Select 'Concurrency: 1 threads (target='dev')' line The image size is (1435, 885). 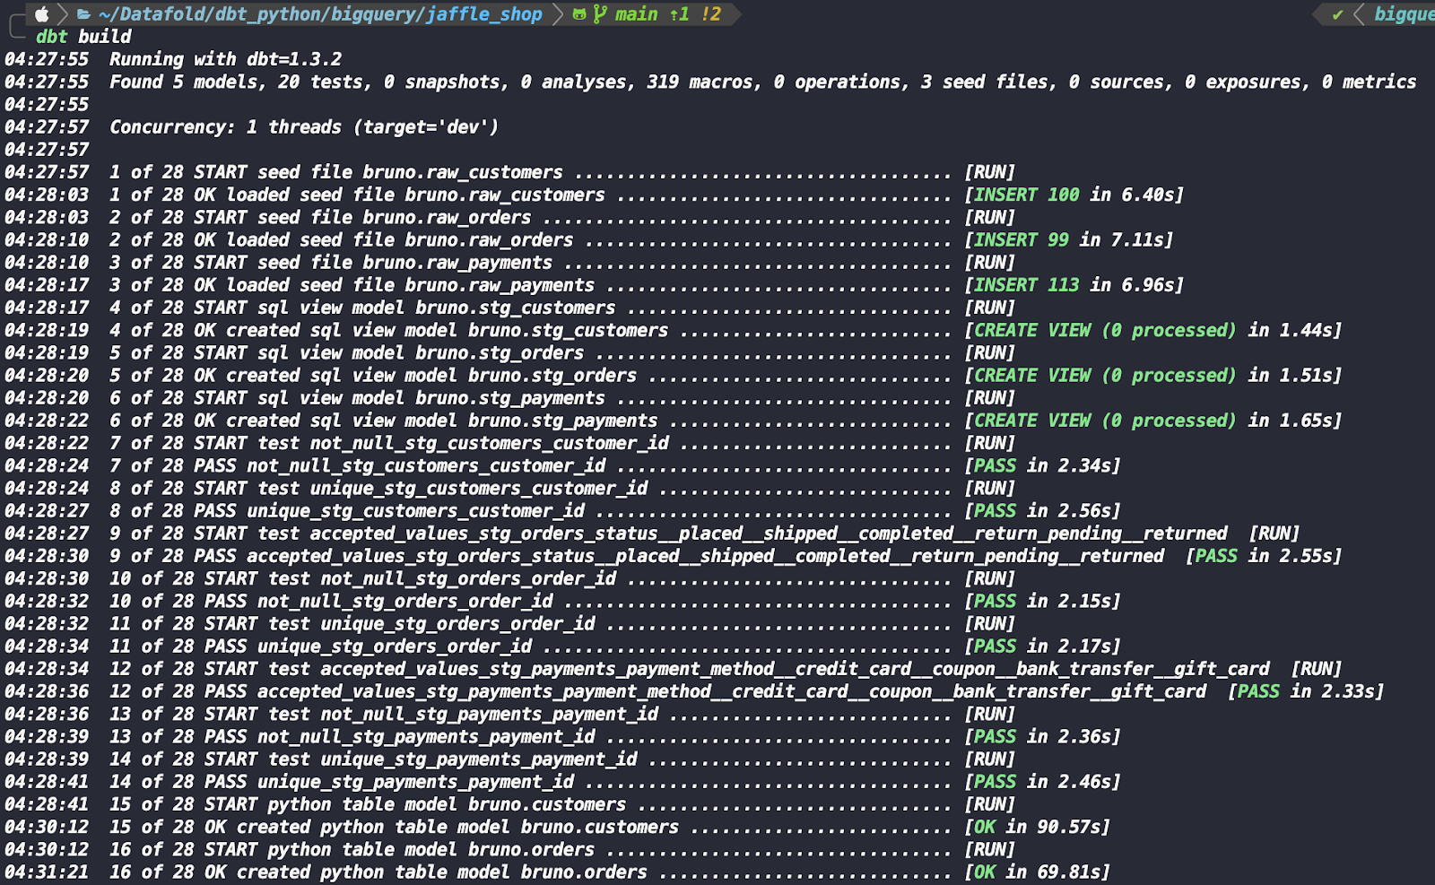pos(304,127)
